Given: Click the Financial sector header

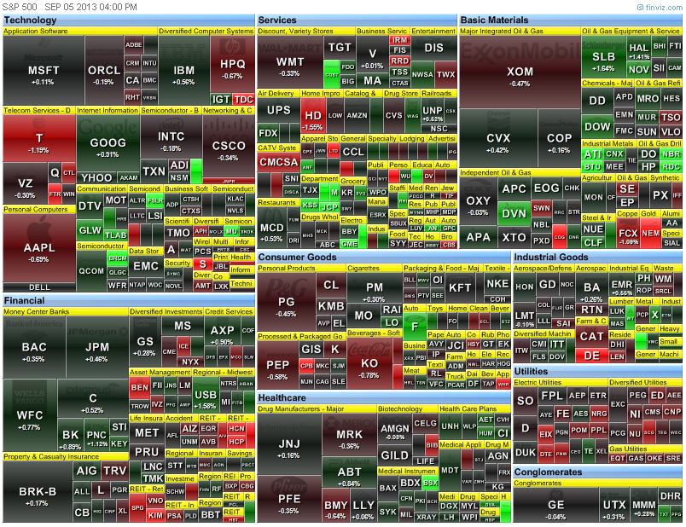Looking at the screenshot, I should coord(129,301).
